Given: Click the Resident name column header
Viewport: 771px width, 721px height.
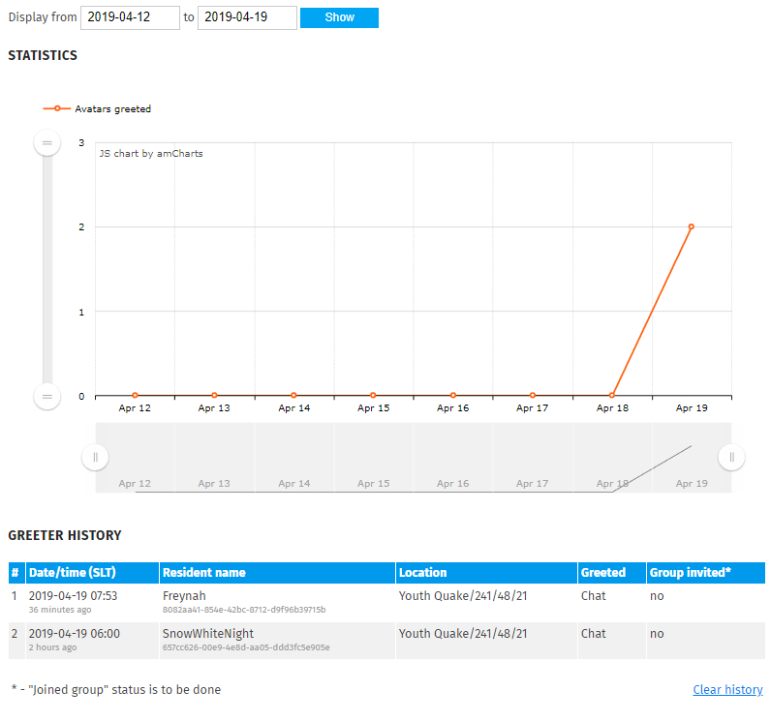Looking at the screenshot, I should point(277,573).
